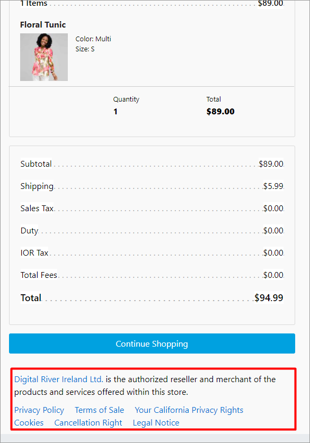Click the order Total $94.99
Viewport: 310px width, 443px height.
(x=269, y=298)
